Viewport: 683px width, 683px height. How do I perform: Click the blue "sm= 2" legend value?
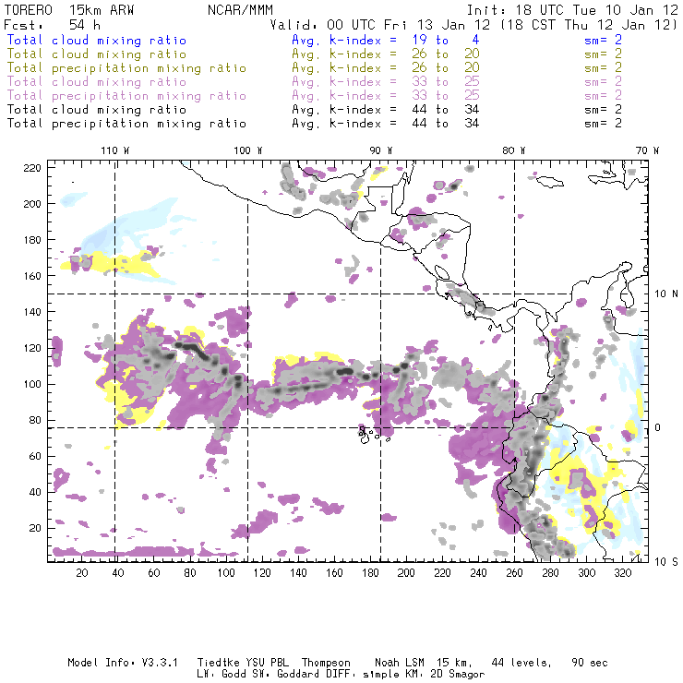click(x=603, y=40)
